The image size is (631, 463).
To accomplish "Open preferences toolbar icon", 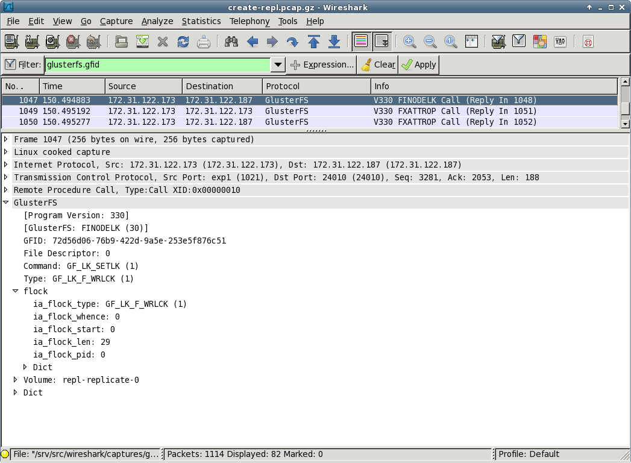I will [x=560, y=42].
